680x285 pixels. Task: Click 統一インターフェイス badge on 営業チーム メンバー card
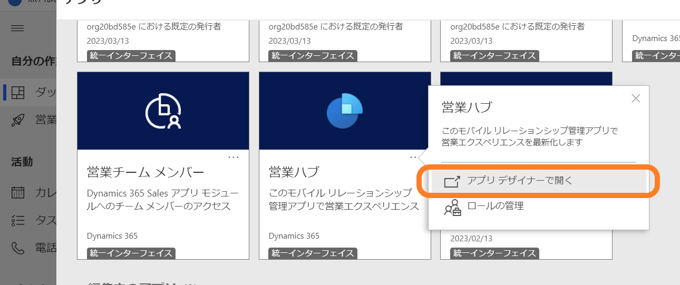131,253
